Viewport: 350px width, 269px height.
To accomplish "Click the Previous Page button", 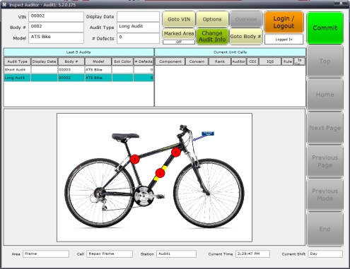I will [325, 162].
